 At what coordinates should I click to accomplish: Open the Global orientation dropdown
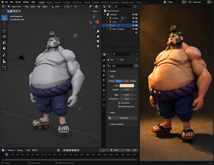click(x=57, y=7)
